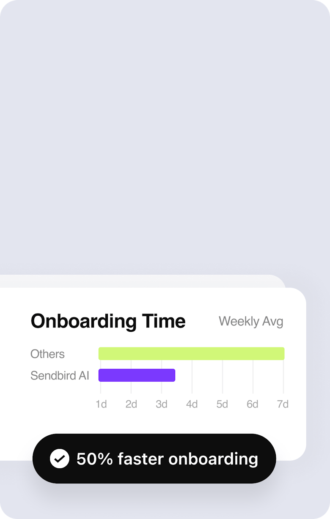Click the 2d axis label
Screen dimensions: 330x519
pos(131,404)
